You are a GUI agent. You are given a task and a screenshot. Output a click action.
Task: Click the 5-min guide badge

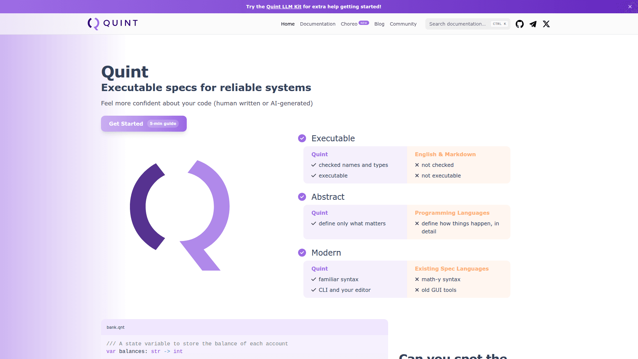coord(163,124)
